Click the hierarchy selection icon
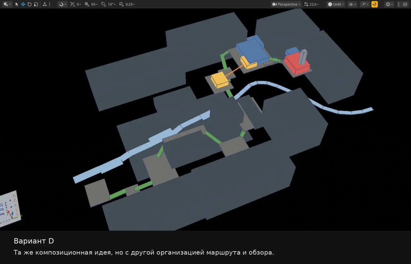411x264 pixels. pos(44,4)
